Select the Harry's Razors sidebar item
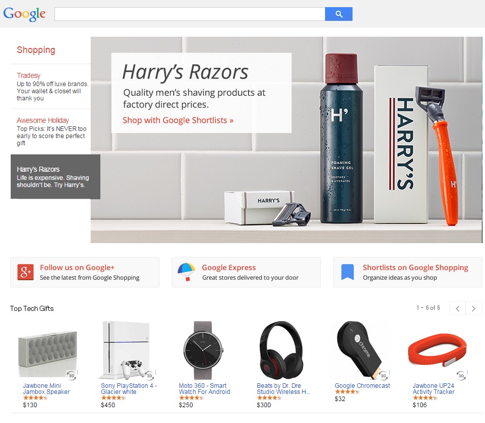Viewport: 485px width, 423px height. click(56, 177)
